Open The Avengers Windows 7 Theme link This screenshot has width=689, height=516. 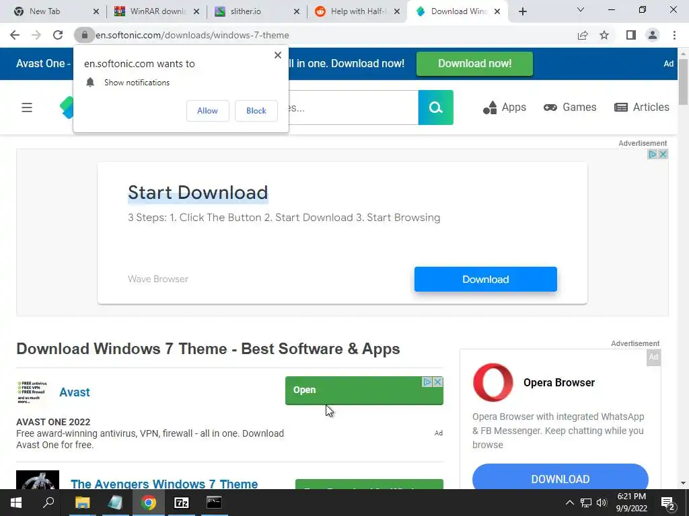[x=164, y=484]
